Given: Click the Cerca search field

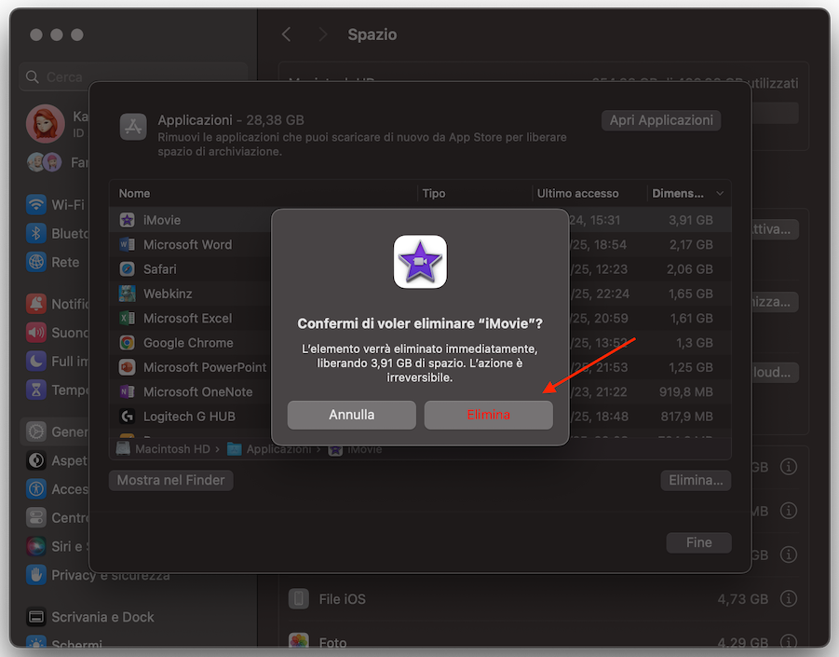Looking at the screenshot, I should click(x=93, y=76).
